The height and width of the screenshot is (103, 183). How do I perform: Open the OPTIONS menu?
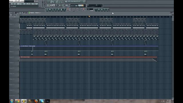(x=28, y=4)
